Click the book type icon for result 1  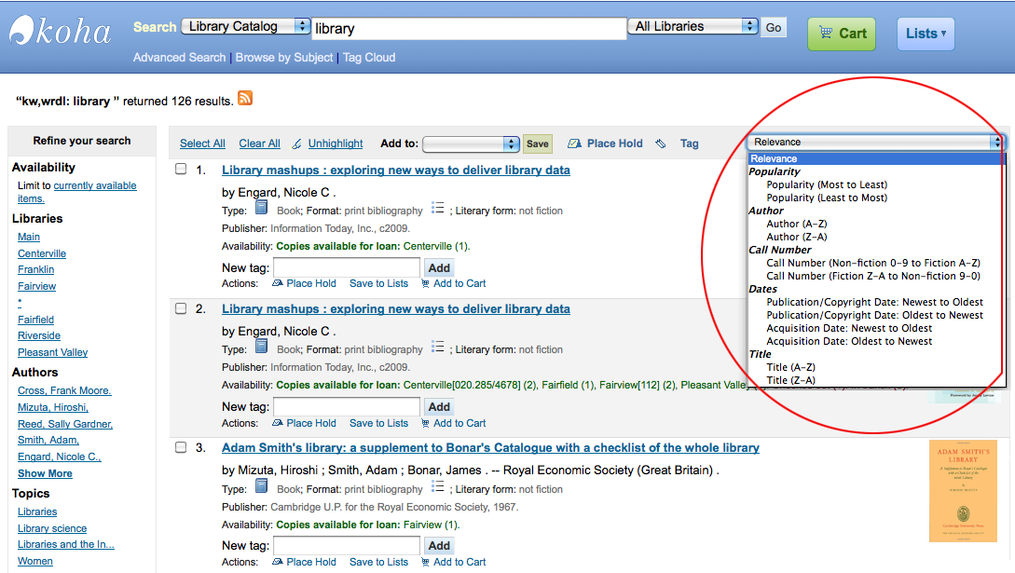[x=261, y=208]
